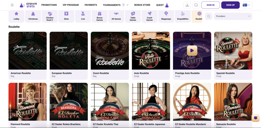Click the header search magnifier icon
Viewport: 261px width, 128px height.
point(196,5)
